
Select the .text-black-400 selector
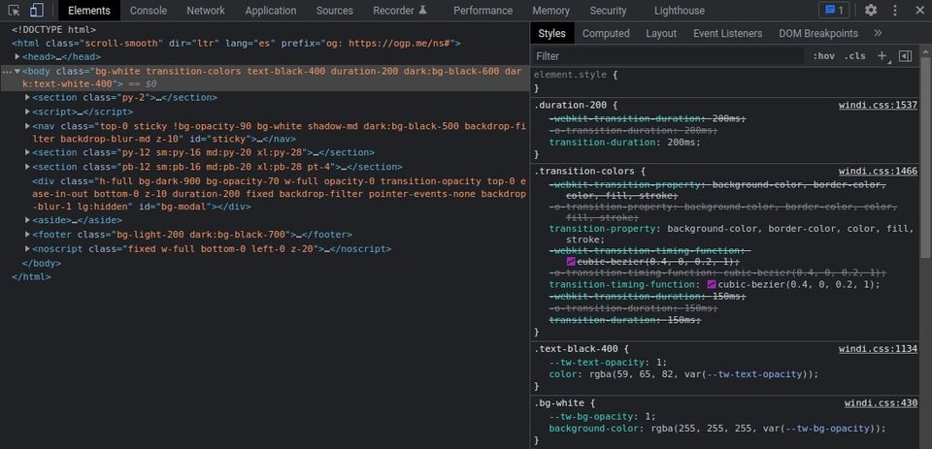(x=576, y=348)
